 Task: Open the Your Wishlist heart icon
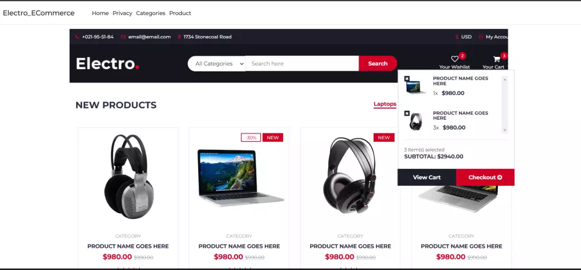(455, 59)
